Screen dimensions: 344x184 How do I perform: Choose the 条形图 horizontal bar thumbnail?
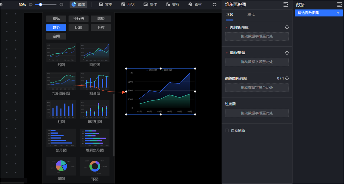[61, 138]
